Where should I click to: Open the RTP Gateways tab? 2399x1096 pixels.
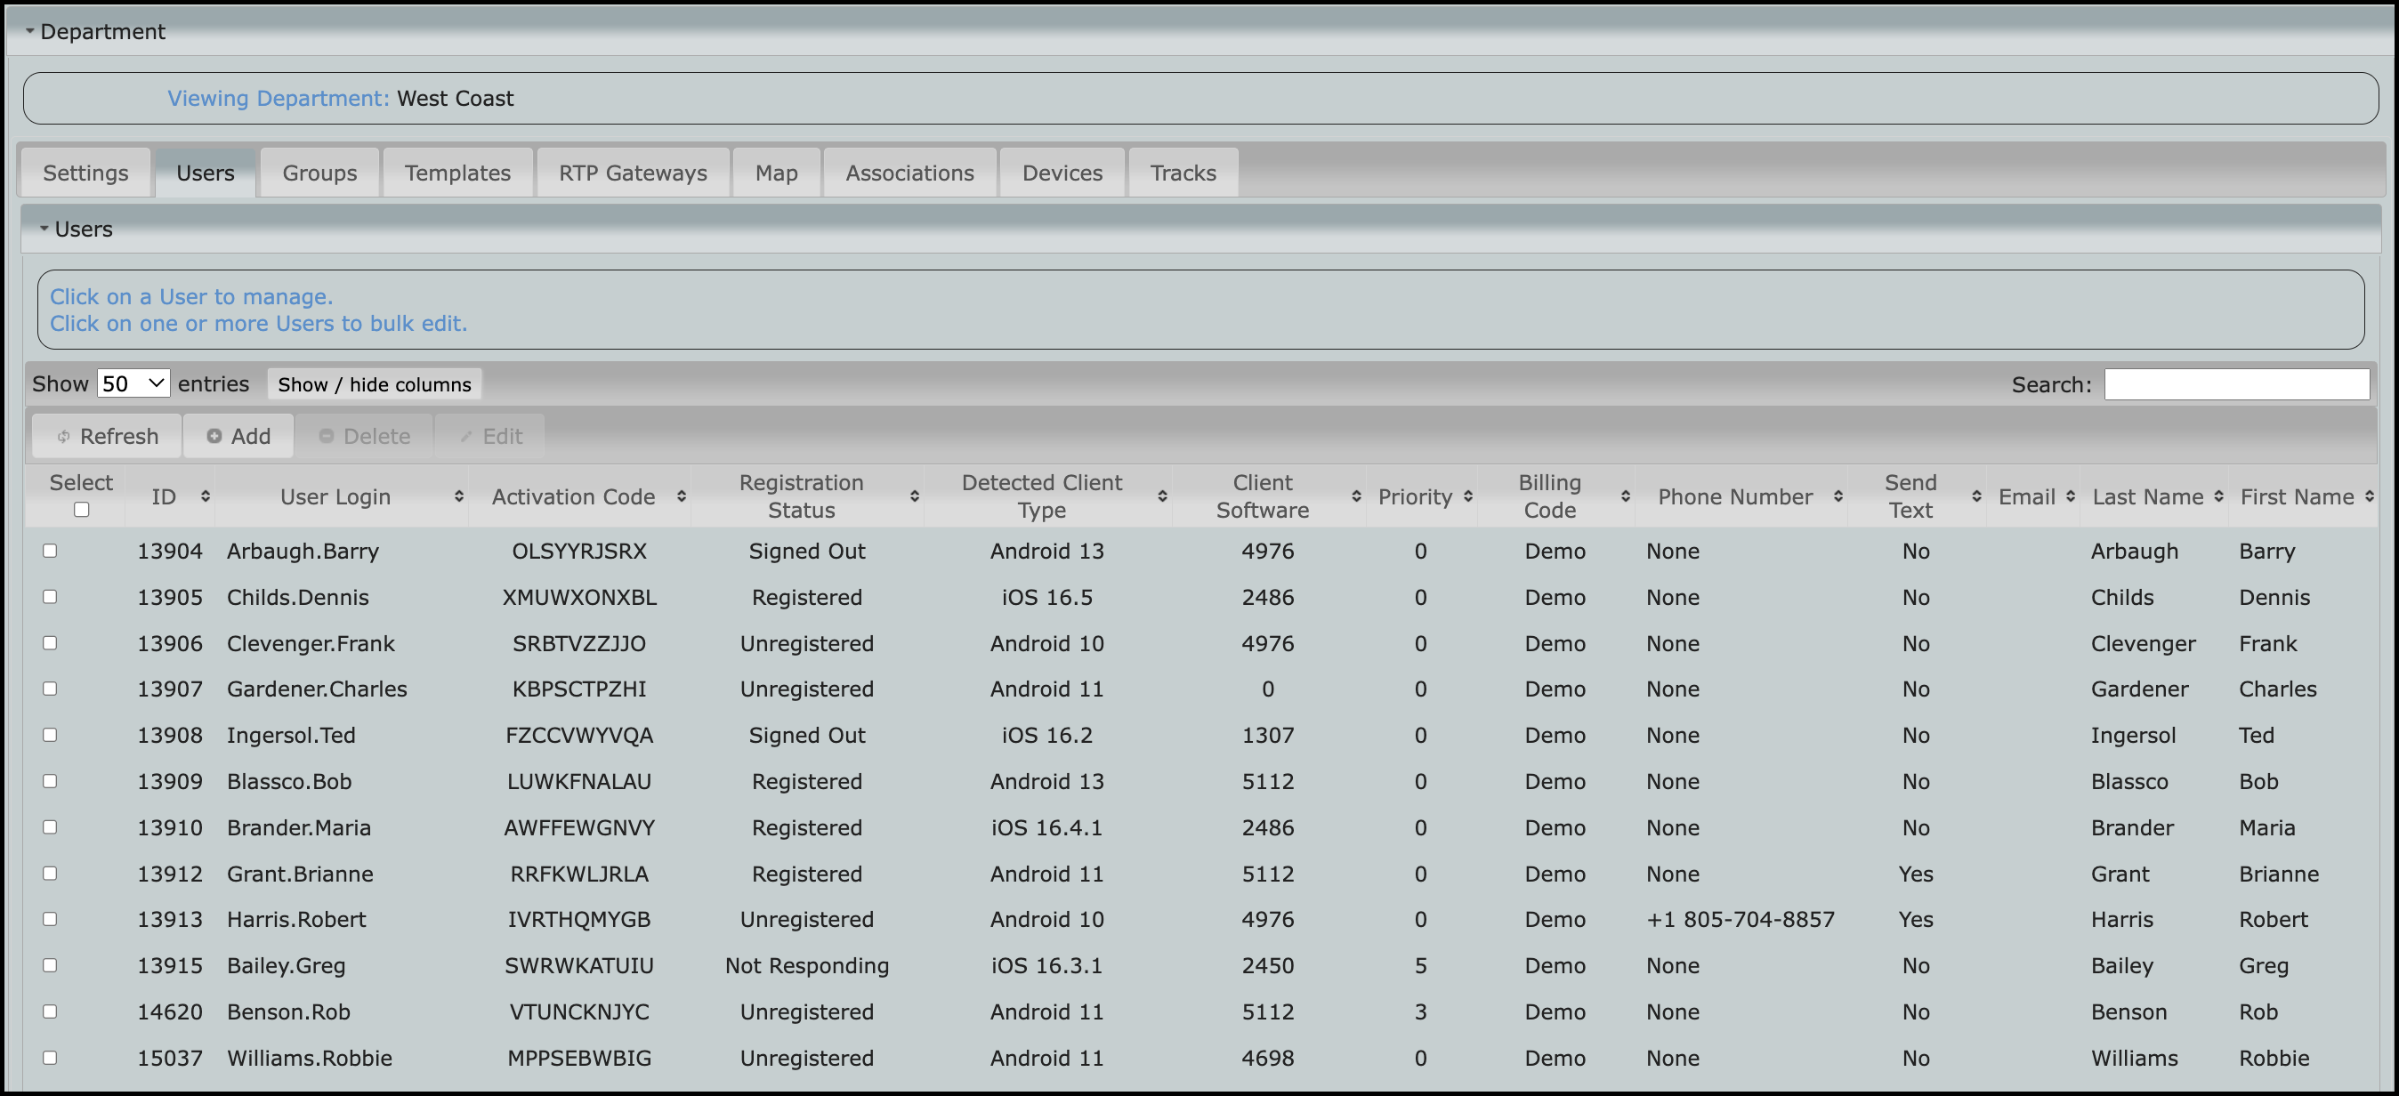tap(634, 173)
